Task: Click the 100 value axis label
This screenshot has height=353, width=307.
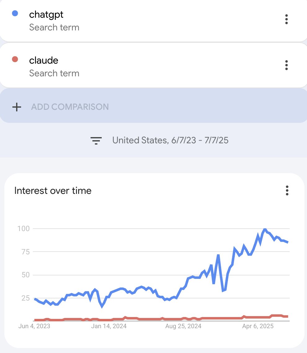Action: (23, 229)
